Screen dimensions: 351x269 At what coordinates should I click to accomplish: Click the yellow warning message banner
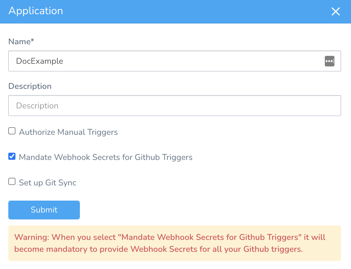175,243
